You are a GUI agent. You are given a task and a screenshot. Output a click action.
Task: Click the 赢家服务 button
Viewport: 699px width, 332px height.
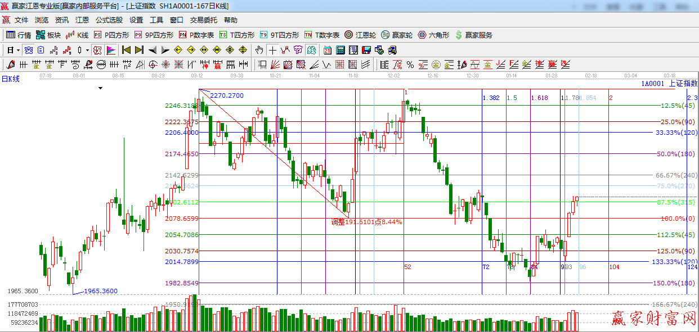click(473, 35)
